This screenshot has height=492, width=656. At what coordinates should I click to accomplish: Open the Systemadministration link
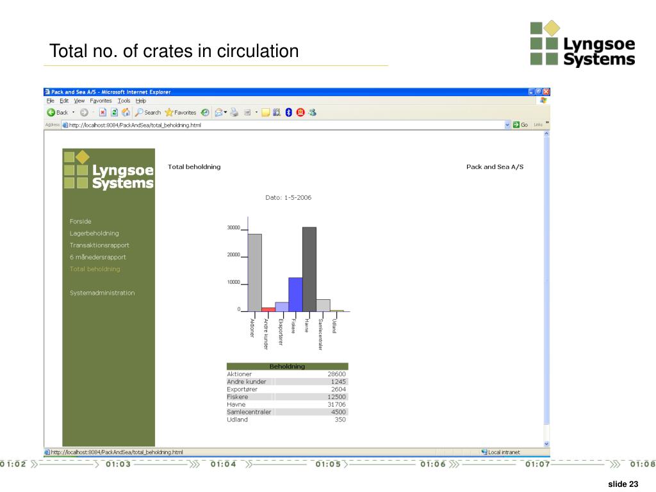pos(102,293)
